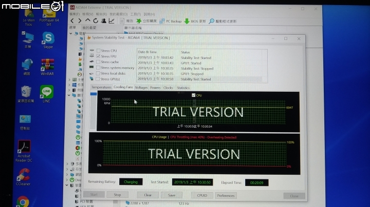
Task: Open This PC desktop icon
Action: 28,40
